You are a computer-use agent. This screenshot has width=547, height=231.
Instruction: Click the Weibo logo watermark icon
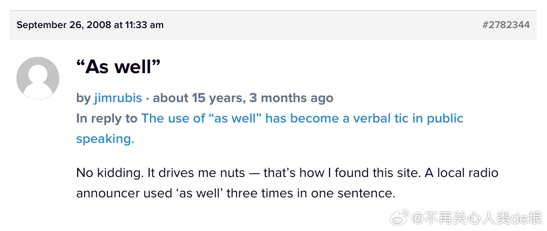click(399, 218)
